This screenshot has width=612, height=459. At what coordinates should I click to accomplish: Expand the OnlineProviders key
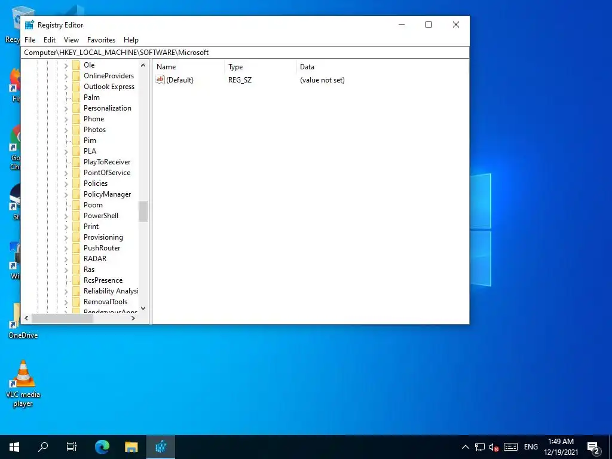[x=66, y=76]
